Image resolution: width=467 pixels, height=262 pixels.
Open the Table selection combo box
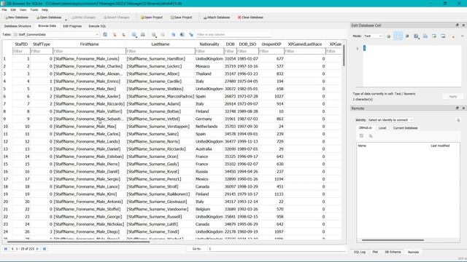tap(55, 35)
